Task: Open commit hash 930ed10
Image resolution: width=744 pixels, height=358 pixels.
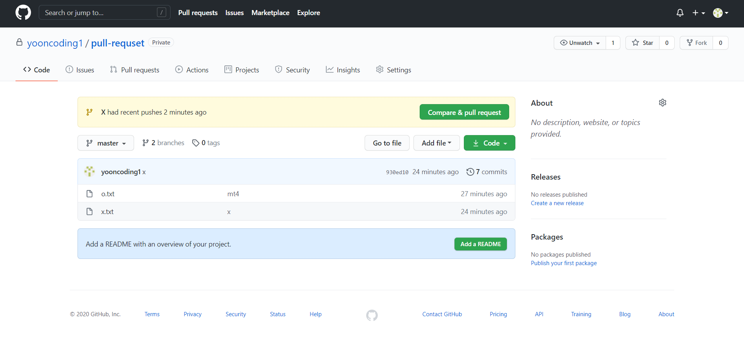Action: click(397, 172)
